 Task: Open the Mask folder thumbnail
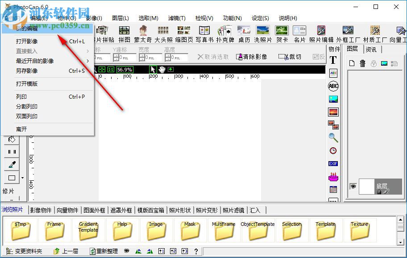(x=190, y=229)
